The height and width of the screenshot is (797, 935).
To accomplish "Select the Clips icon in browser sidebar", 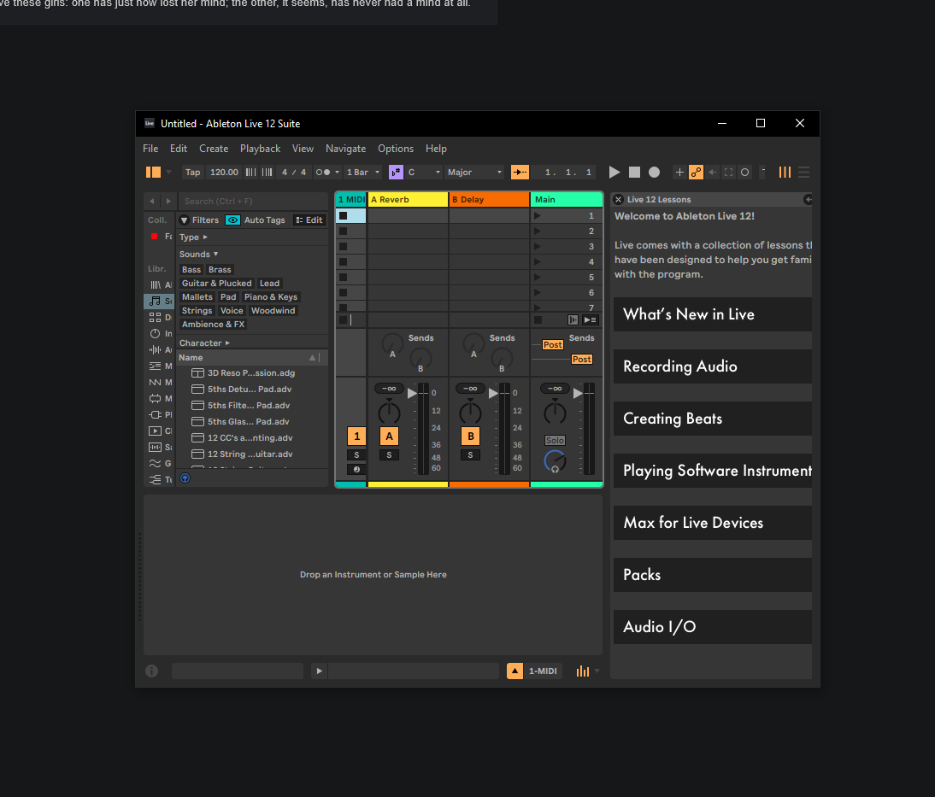I will point(155,431).
